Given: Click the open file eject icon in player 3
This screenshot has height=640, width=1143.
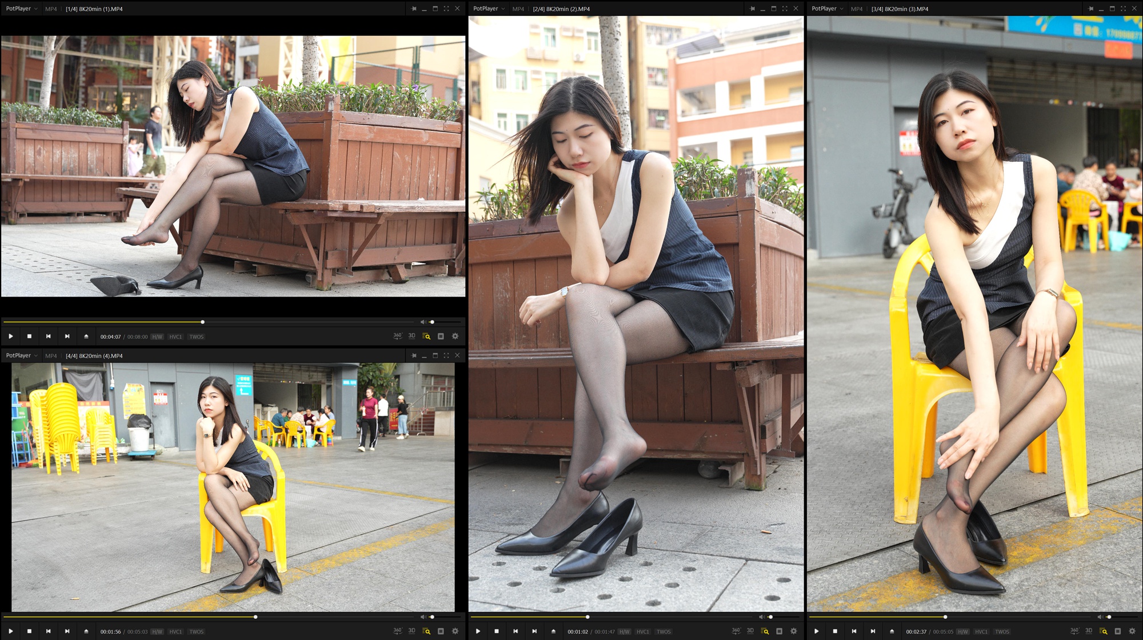Looking at the screenshot, I should [x=892, y=631].
